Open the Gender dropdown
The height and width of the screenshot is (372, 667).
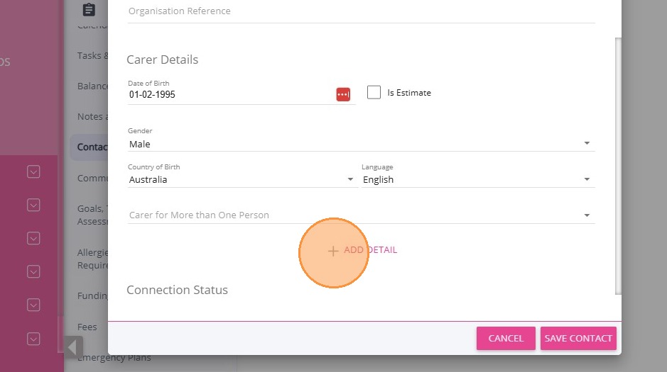pos(587,144)
